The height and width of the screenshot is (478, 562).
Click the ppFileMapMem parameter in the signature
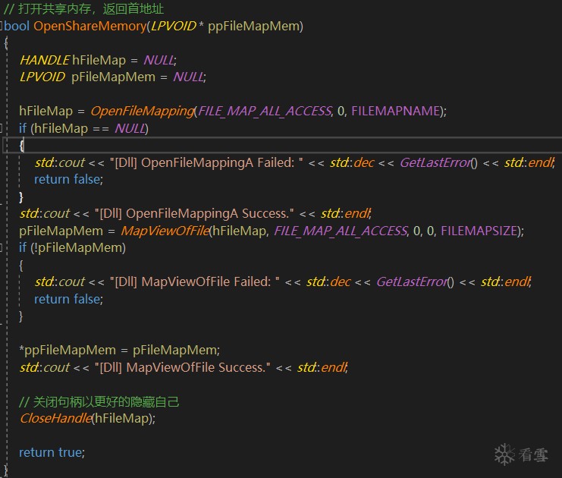[x=253, y=27]
